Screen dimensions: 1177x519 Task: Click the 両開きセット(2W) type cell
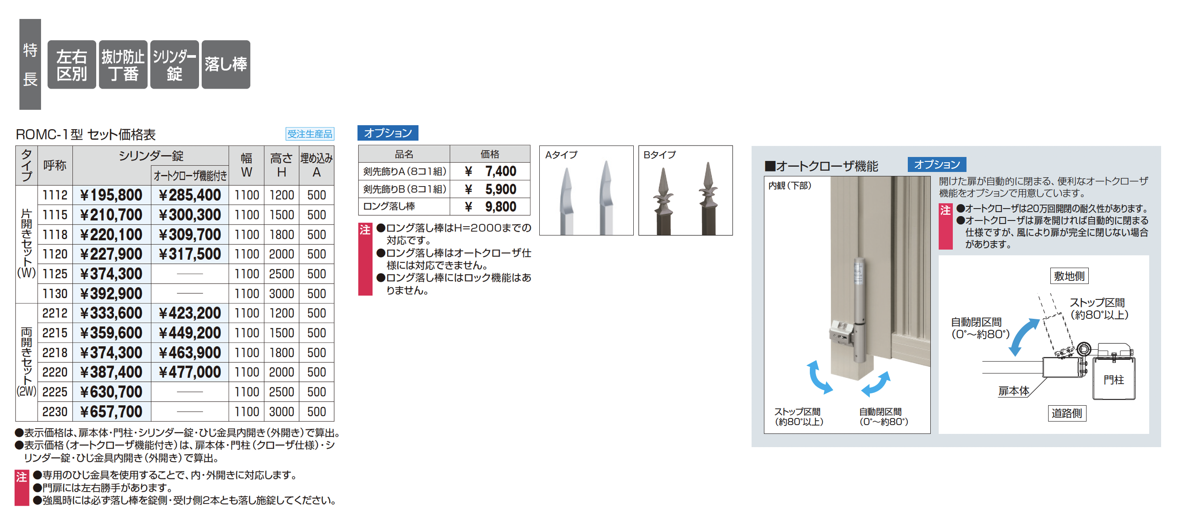click(x=26, y=362)
